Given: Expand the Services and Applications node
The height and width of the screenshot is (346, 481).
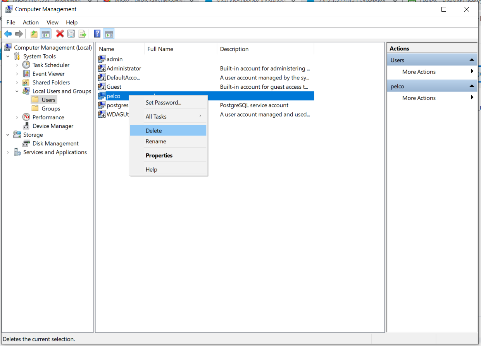Looking at the screenshot, I should click(8, 152).
